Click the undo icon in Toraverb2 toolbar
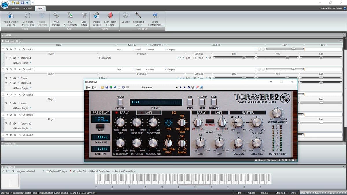 (x=115, y=87)
